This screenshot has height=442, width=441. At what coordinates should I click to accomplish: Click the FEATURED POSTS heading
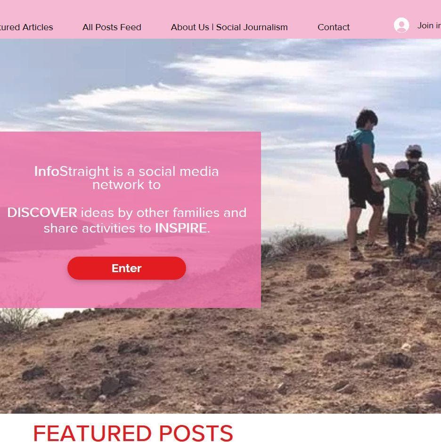[133, 433]
